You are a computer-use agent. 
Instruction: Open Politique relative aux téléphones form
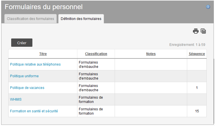click(x=35, y=64)
